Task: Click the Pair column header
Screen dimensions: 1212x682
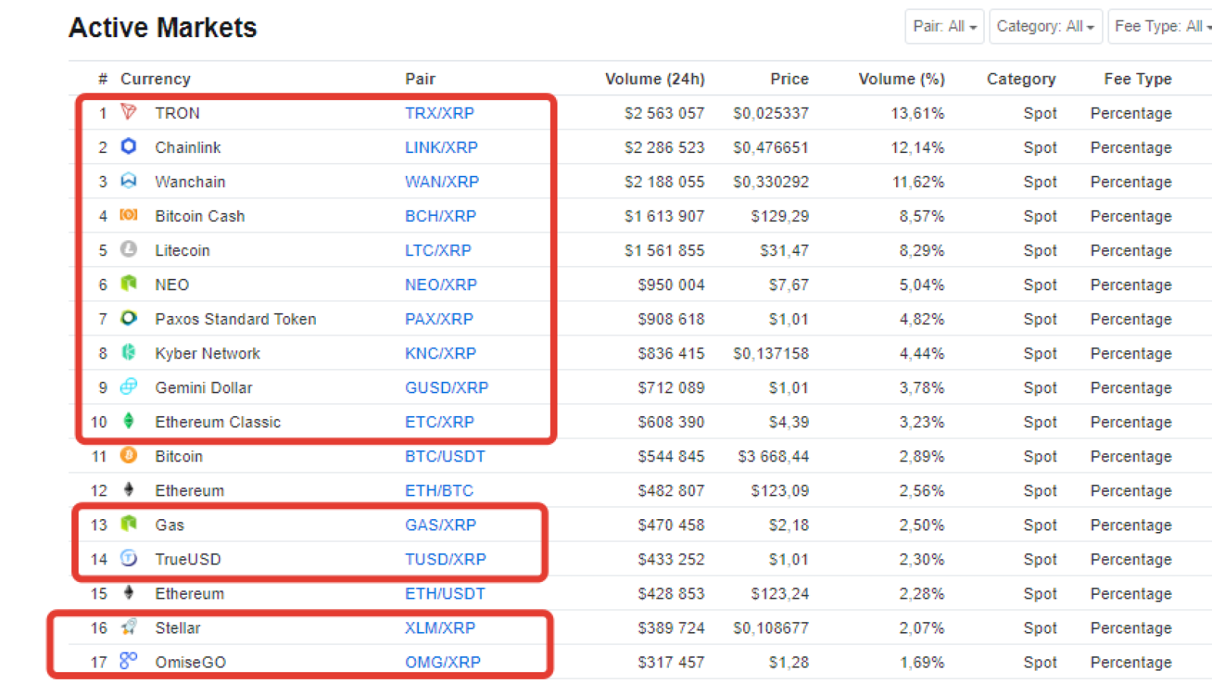Action: [420, 79]
